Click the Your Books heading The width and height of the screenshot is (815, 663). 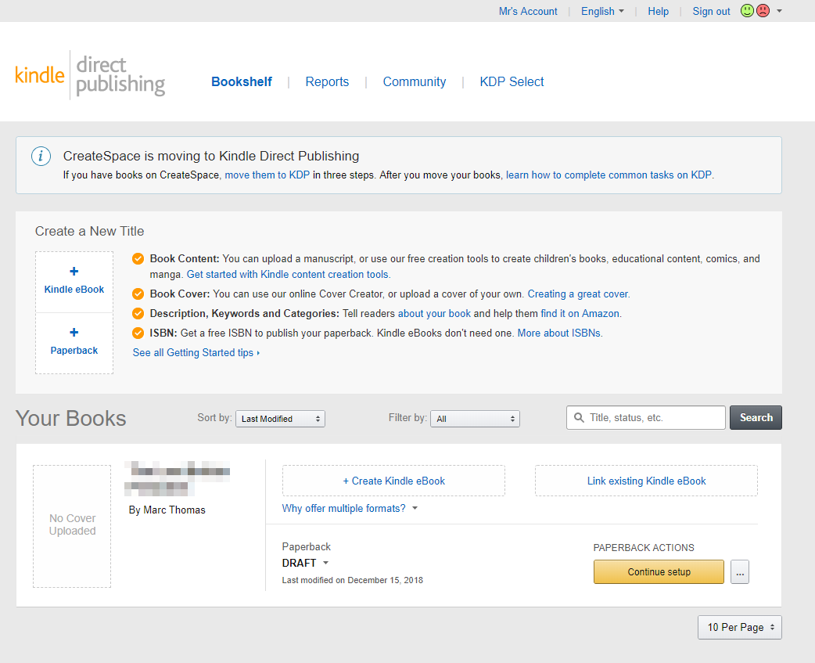[x=70, y=419]
